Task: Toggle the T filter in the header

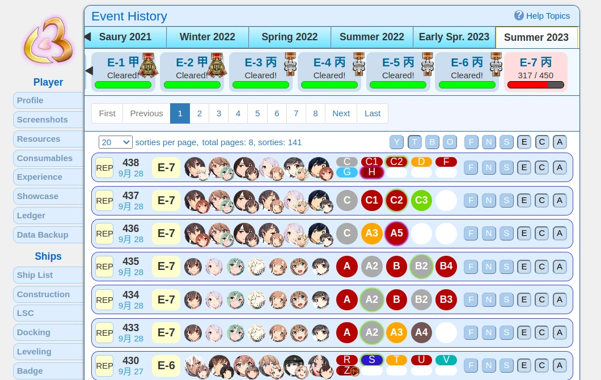Action: pos(414,142)
